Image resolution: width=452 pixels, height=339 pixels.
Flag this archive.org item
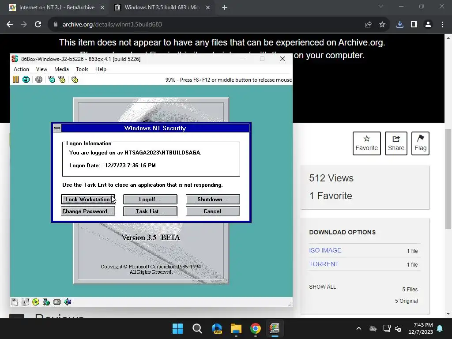pyautogui.click(x=420, y=143)
